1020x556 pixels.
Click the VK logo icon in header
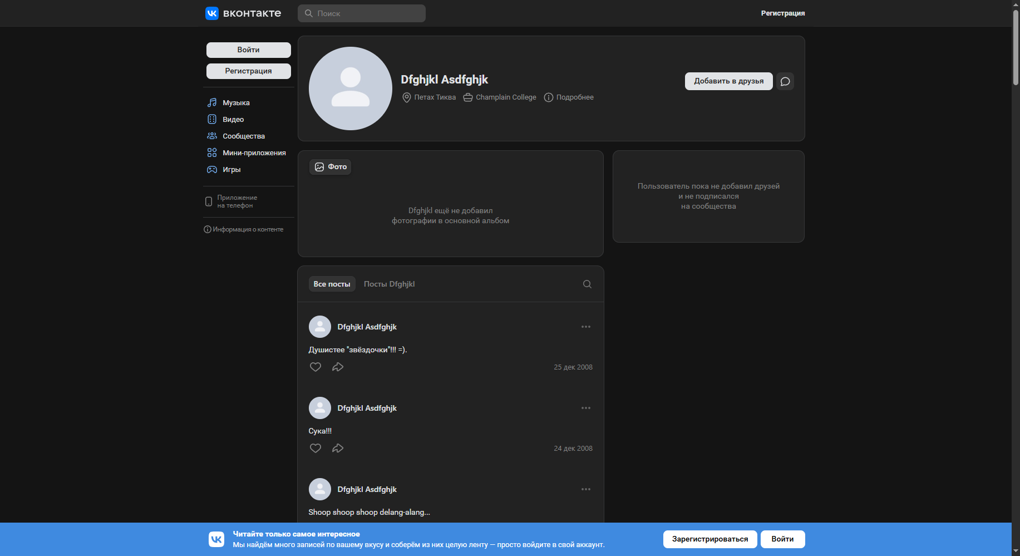[212, 13]
